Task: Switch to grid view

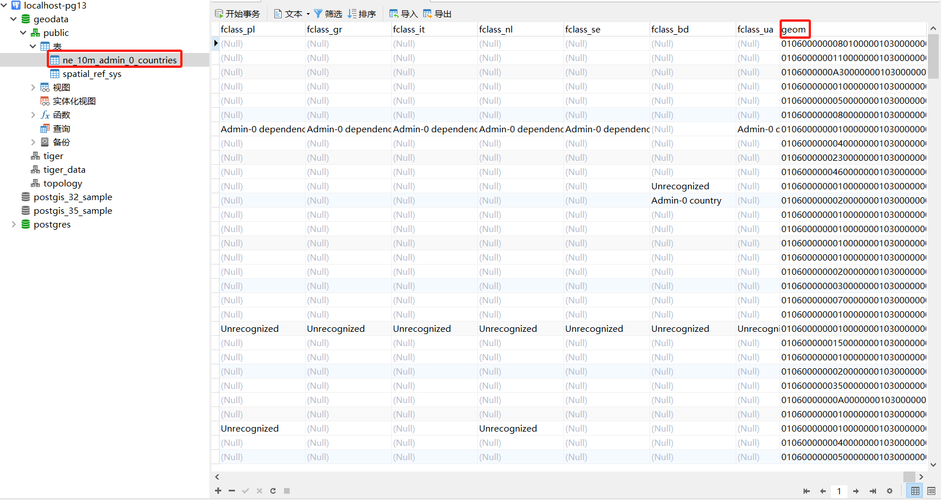Action: (915, 491)
